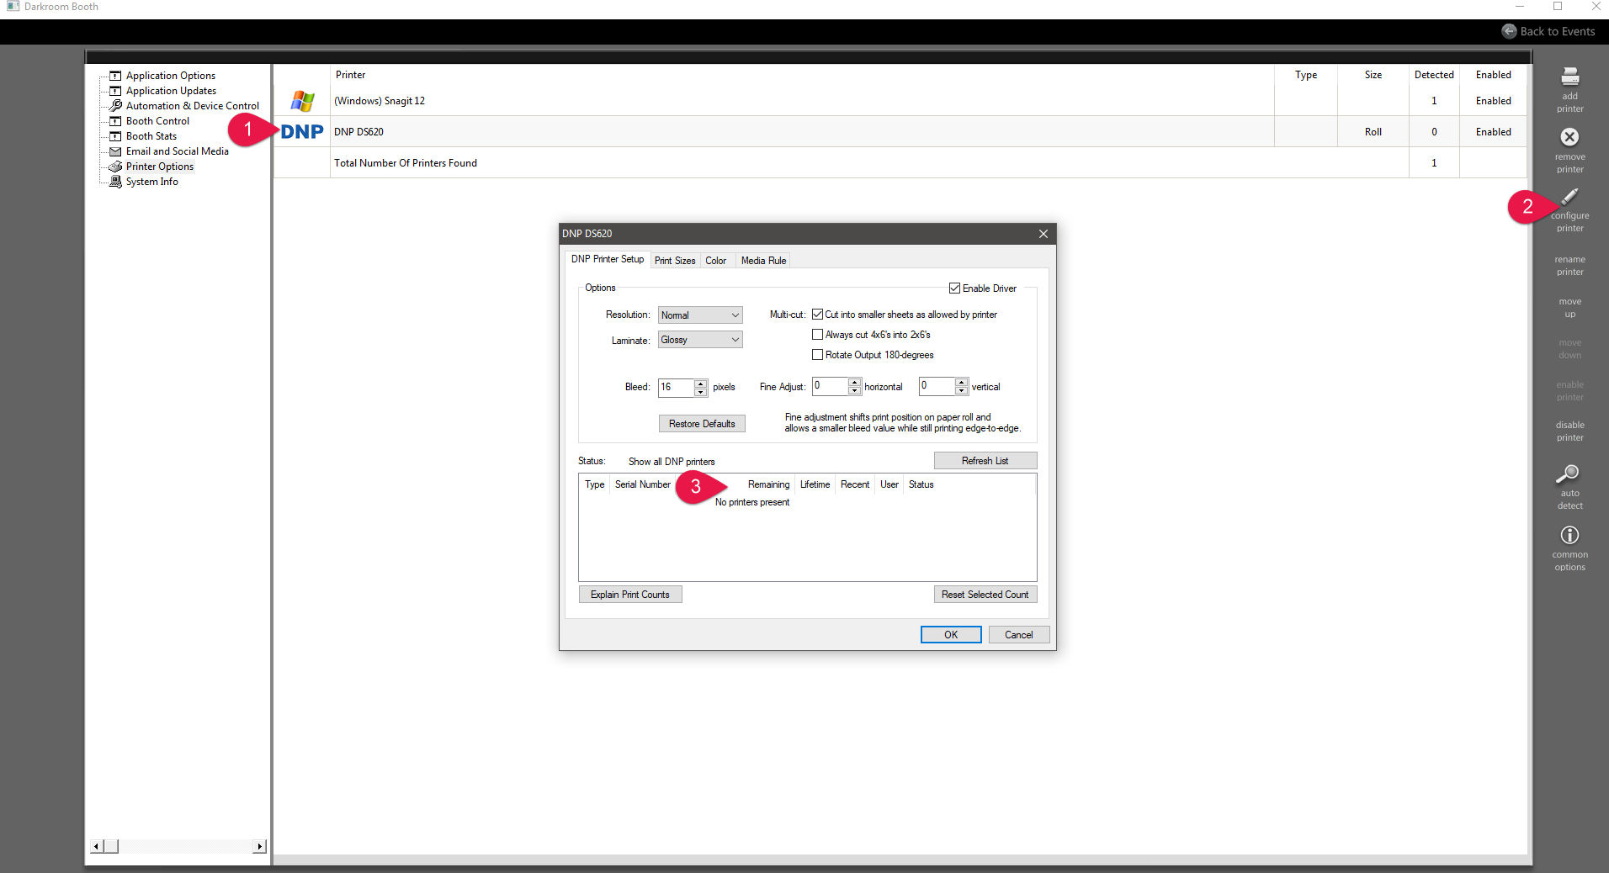Image resolution: width=1609 pixels, height=873 pixels.
Task: Click the Refresh List button
Action: click(985, 461)
